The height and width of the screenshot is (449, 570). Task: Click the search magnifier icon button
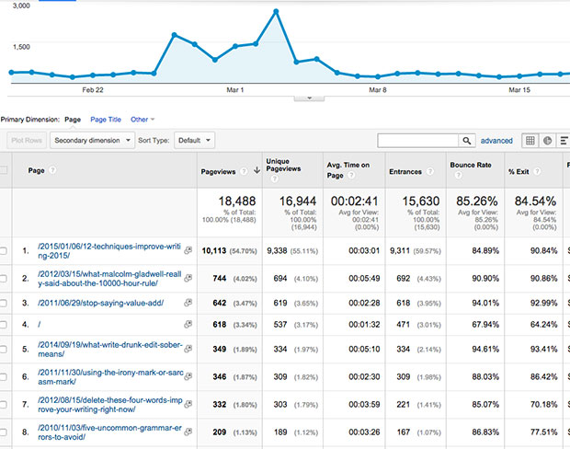467,141
